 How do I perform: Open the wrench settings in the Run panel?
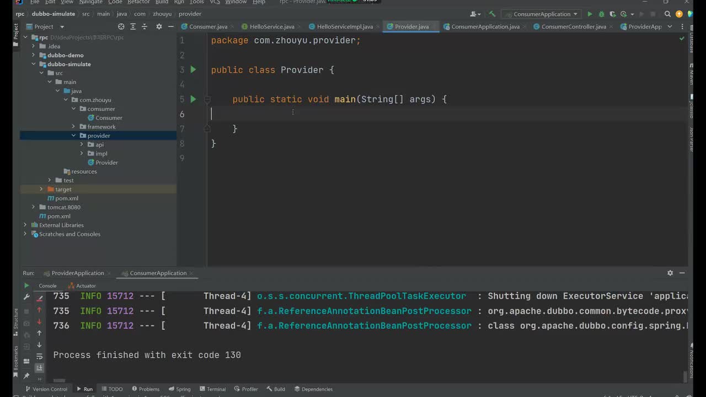[x=26, y=297]
